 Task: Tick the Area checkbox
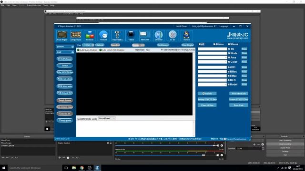coord(229,57)
